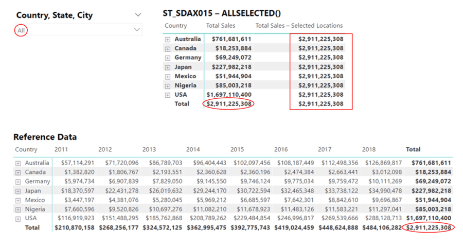463x247 pixels.
Task: Expand Germany in the ALLSELECTED table
Action: (167, 58)
